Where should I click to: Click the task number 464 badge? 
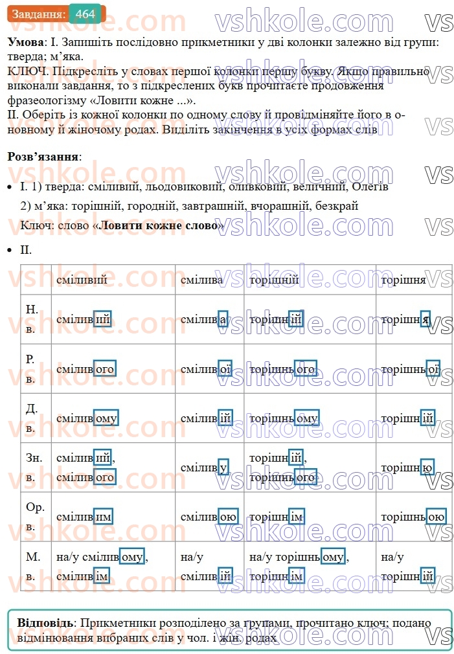(85, 14)
